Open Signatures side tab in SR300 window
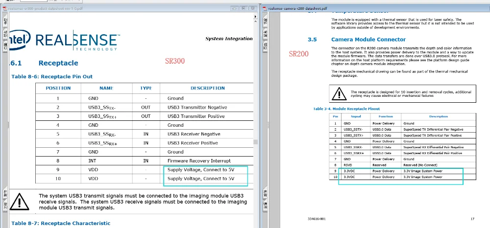Viewport: 490px width, 228px height. [x=5, y=33]
